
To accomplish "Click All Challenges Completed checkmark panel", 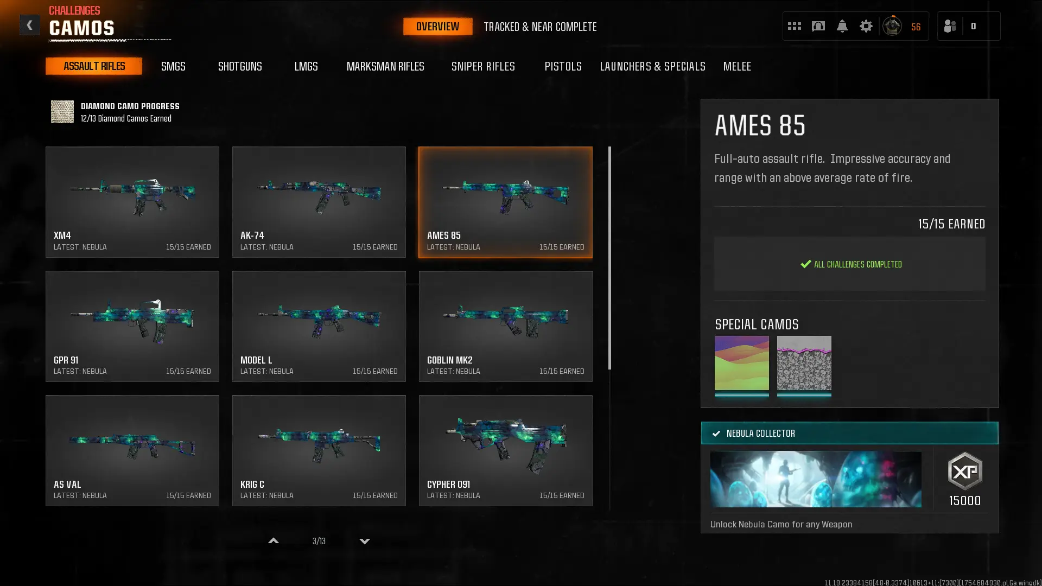I will click(849, 264).
